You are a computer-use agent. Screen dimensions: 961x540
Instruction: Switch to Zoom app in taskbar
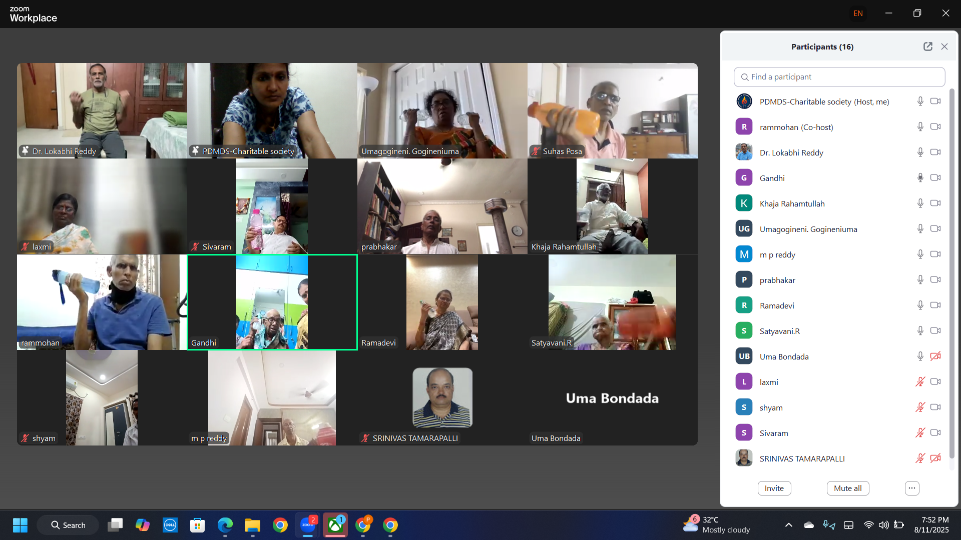(307, 525)
